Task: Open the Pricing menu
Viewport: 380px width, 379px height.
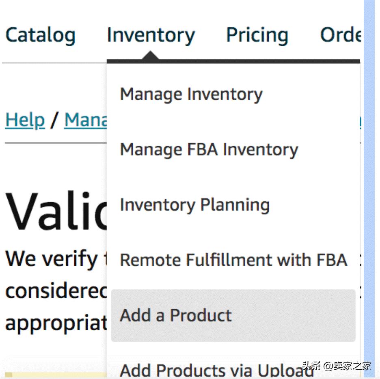Action: coord(257,35)
